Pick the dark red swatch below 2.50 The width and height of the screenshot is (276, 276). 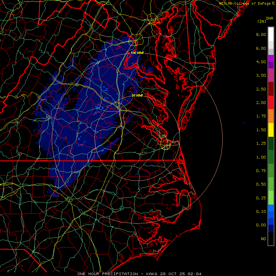(271, 89)
